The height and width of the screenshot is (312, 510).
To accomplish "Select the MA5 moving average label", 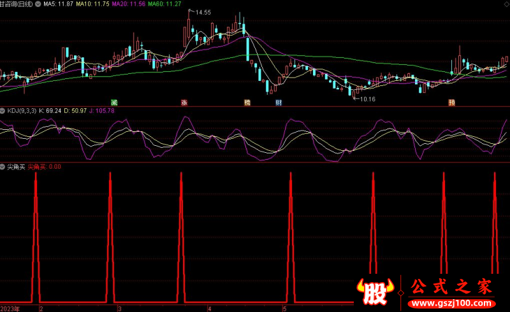I will click(57, 4).
